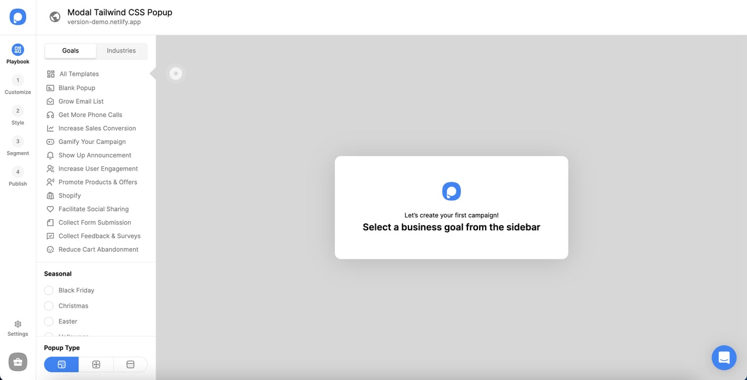This screenshot has height=380, width=747.
Task: Click the Show Up Announcement bell icon
Action: tap(50, 155)
